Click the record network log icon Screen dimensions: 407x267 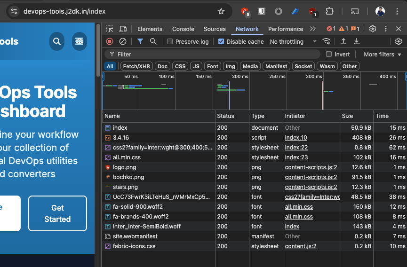110,41
